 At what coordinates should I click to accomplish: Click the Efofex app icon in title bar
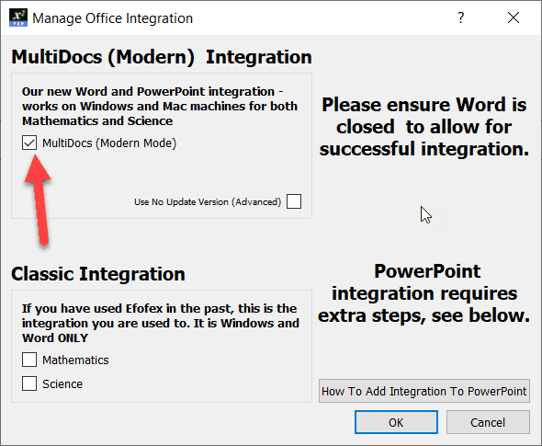18,18
